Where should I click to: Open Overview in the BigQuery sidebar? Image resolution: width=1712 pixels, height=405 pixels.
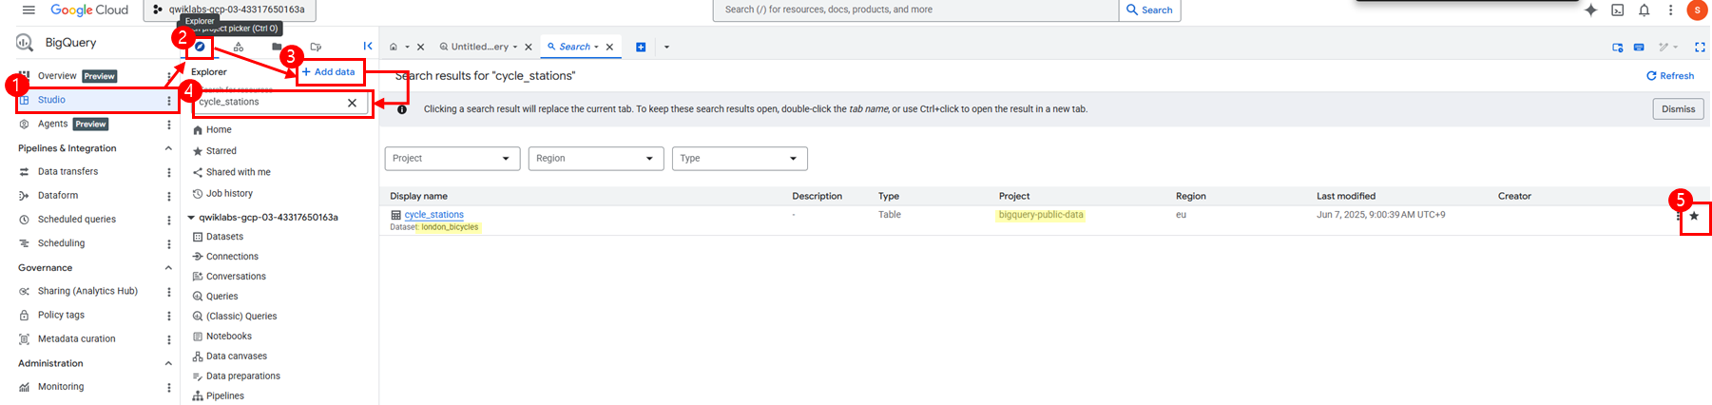pos(57,76)
